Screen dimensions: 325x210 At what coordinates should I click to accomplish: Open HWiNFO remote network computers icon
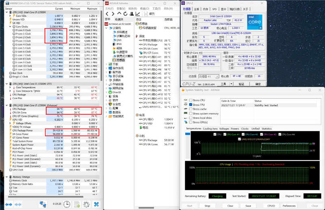click(43, 204)
